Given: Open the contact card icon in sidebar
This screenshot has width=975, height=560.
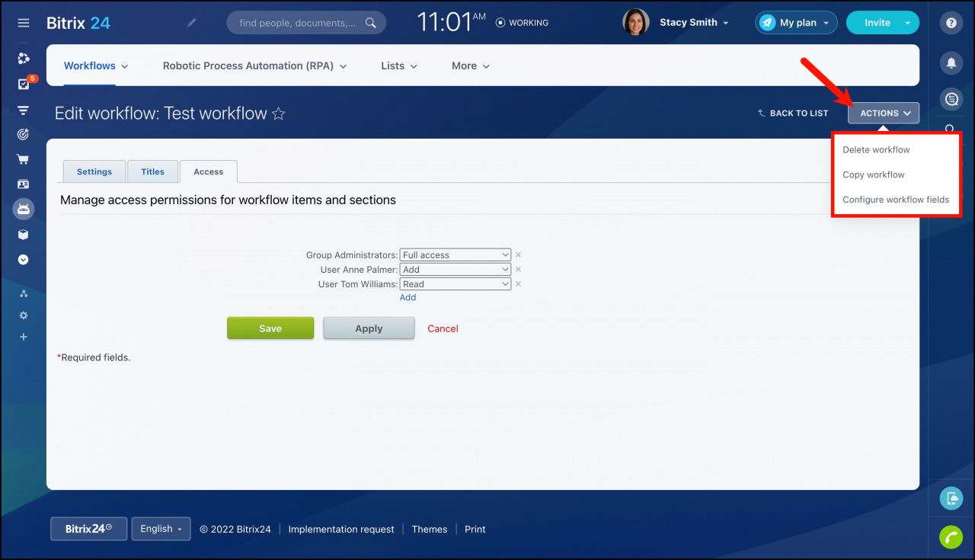Looking at the screenshot, I should click(24, 184).
